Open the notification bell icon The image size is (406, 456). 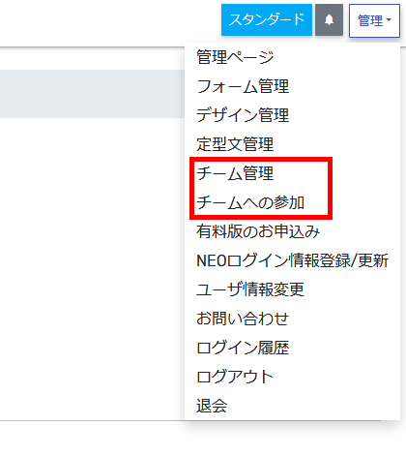[x=329, y=20]
